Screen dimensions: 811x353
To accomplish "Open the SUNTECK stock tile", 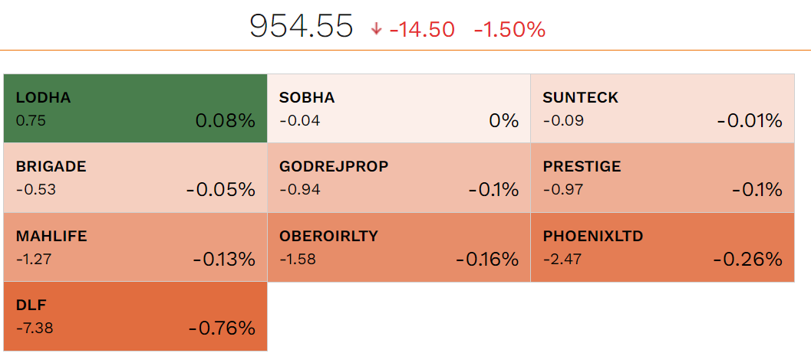I will [661, 108].
